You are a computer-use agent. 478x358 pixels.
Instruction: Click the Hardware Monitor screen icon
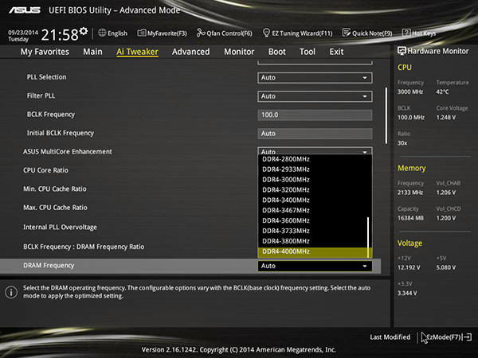pyautogui.click(x=402, y=51)
